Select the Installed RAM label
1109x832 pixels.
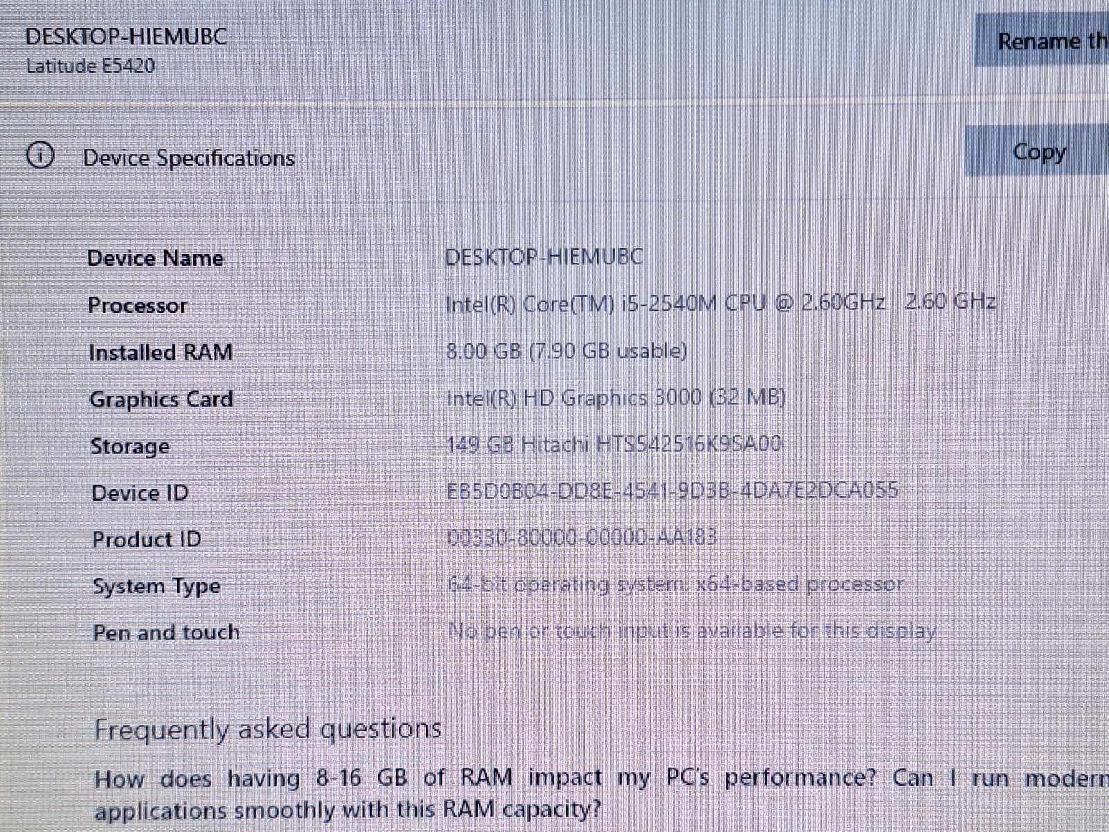tap(160, 352)
